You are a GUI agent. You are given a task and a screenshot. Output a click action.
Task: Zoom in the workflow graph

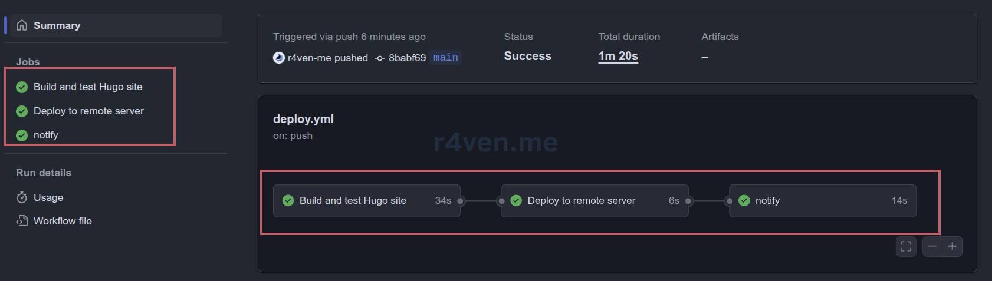(x=952, y=246)
